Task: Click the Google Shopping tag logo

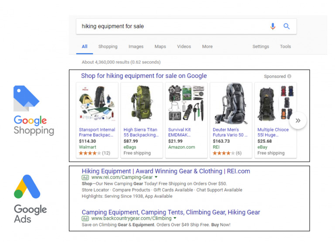Action: pos(26,98)
